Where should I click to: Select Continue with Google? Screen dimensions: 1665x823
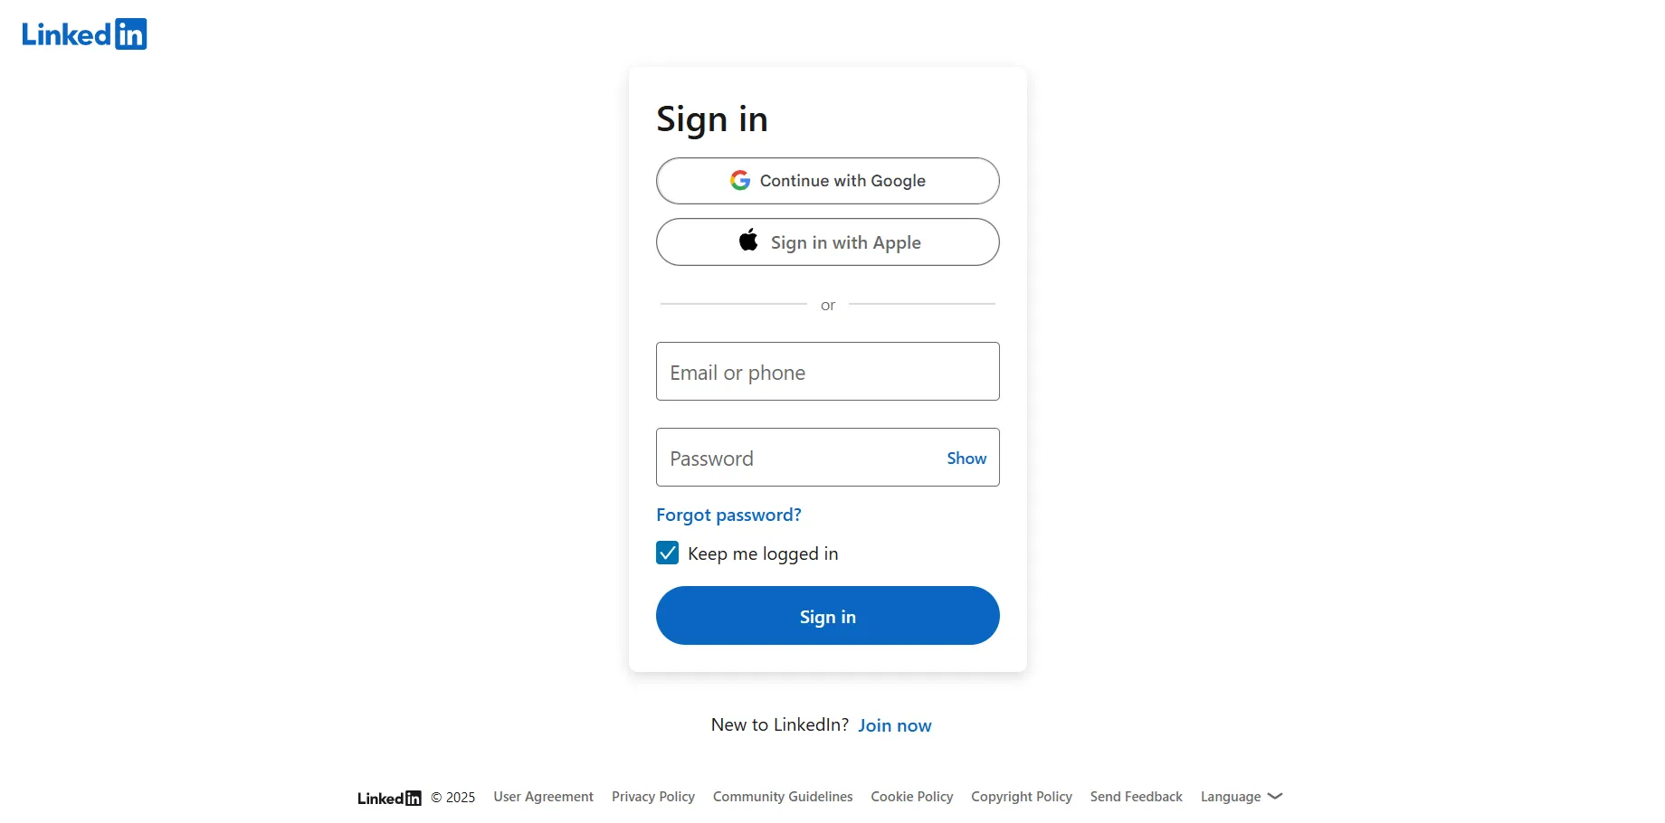coord(826,180)
